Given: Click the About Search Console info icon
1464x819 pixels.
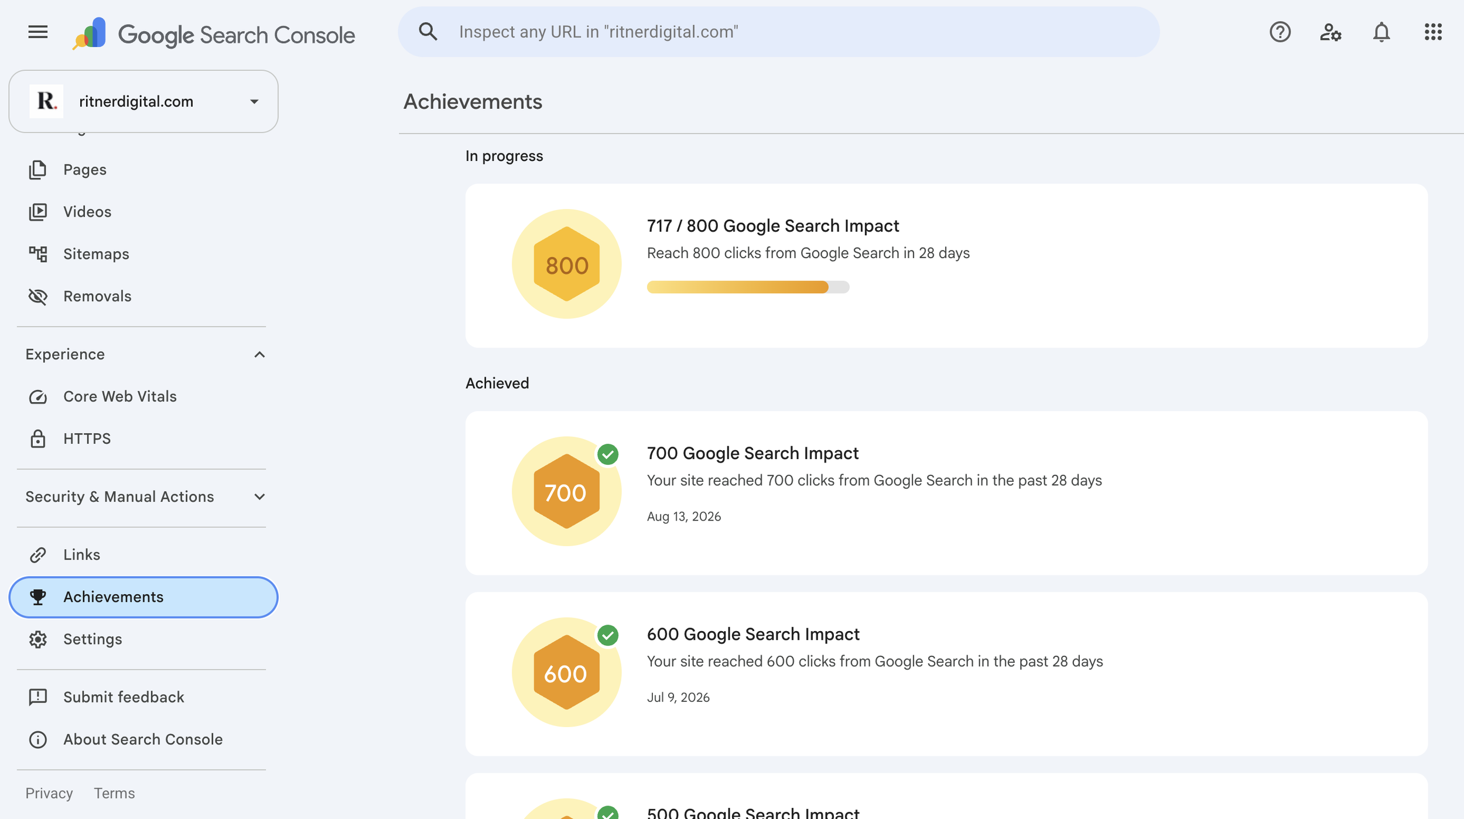Looking at the screenshot, I should tap(38, 739).
